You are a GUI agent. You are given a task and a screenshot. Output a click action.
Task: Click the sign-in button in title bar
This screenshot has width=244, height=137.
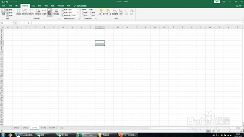click(217, 2)
